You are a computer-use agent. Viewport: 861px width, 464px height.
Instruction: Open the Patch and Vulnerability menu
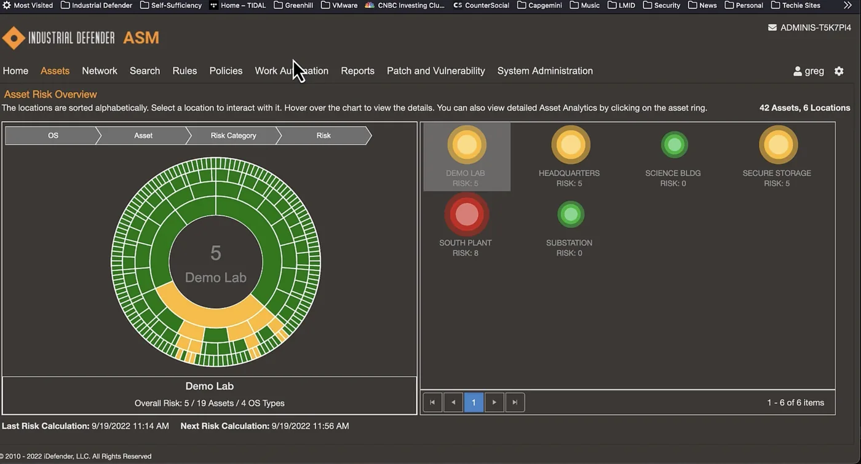coord(436,71)
